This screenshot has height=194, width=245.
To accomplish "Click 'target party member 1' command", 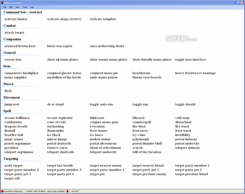I will click(192, 165).
